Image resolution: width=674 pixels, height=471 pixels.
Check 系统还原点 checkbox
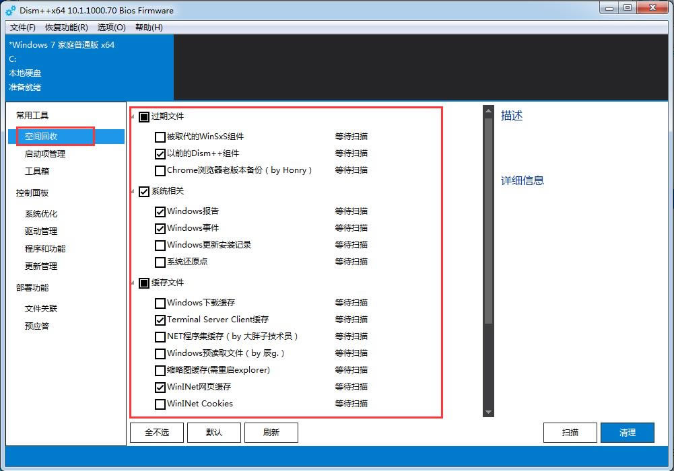(160, 262)
